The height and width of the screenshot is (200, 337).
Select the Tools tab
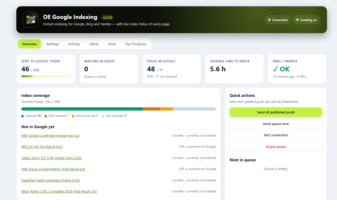112,44
